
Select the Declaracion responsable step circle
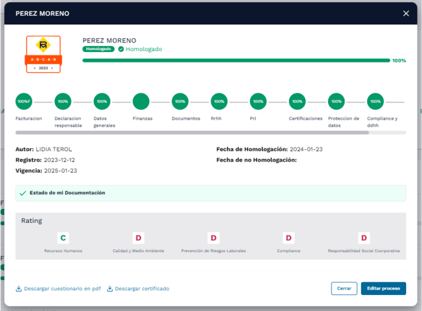point(63,101)
